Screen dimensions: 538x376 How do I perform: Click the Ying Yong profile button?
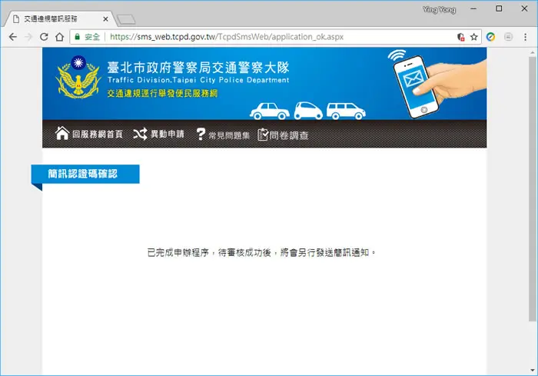(439, 9)
